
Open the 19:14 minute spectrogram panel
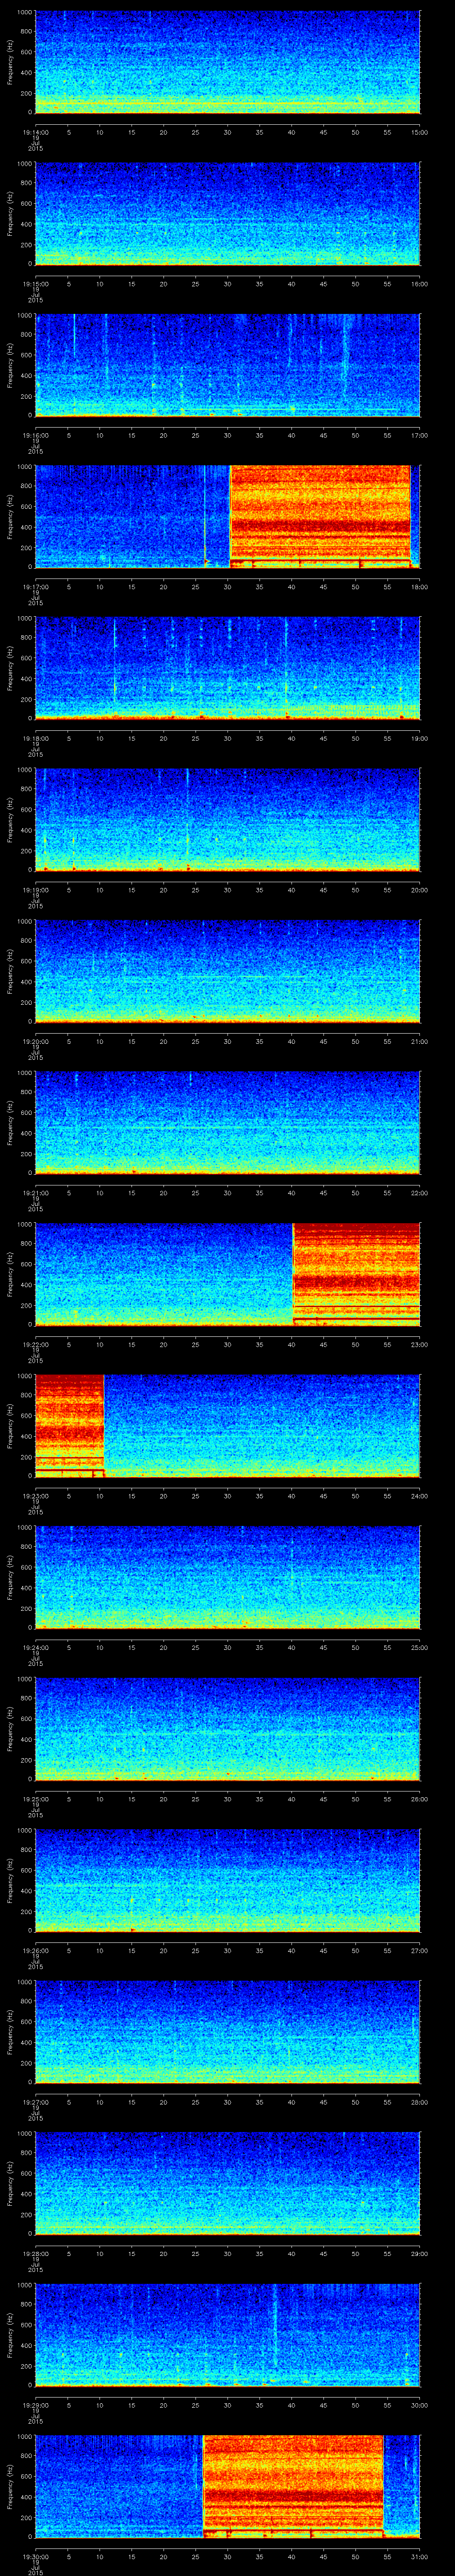click(227, 62)
